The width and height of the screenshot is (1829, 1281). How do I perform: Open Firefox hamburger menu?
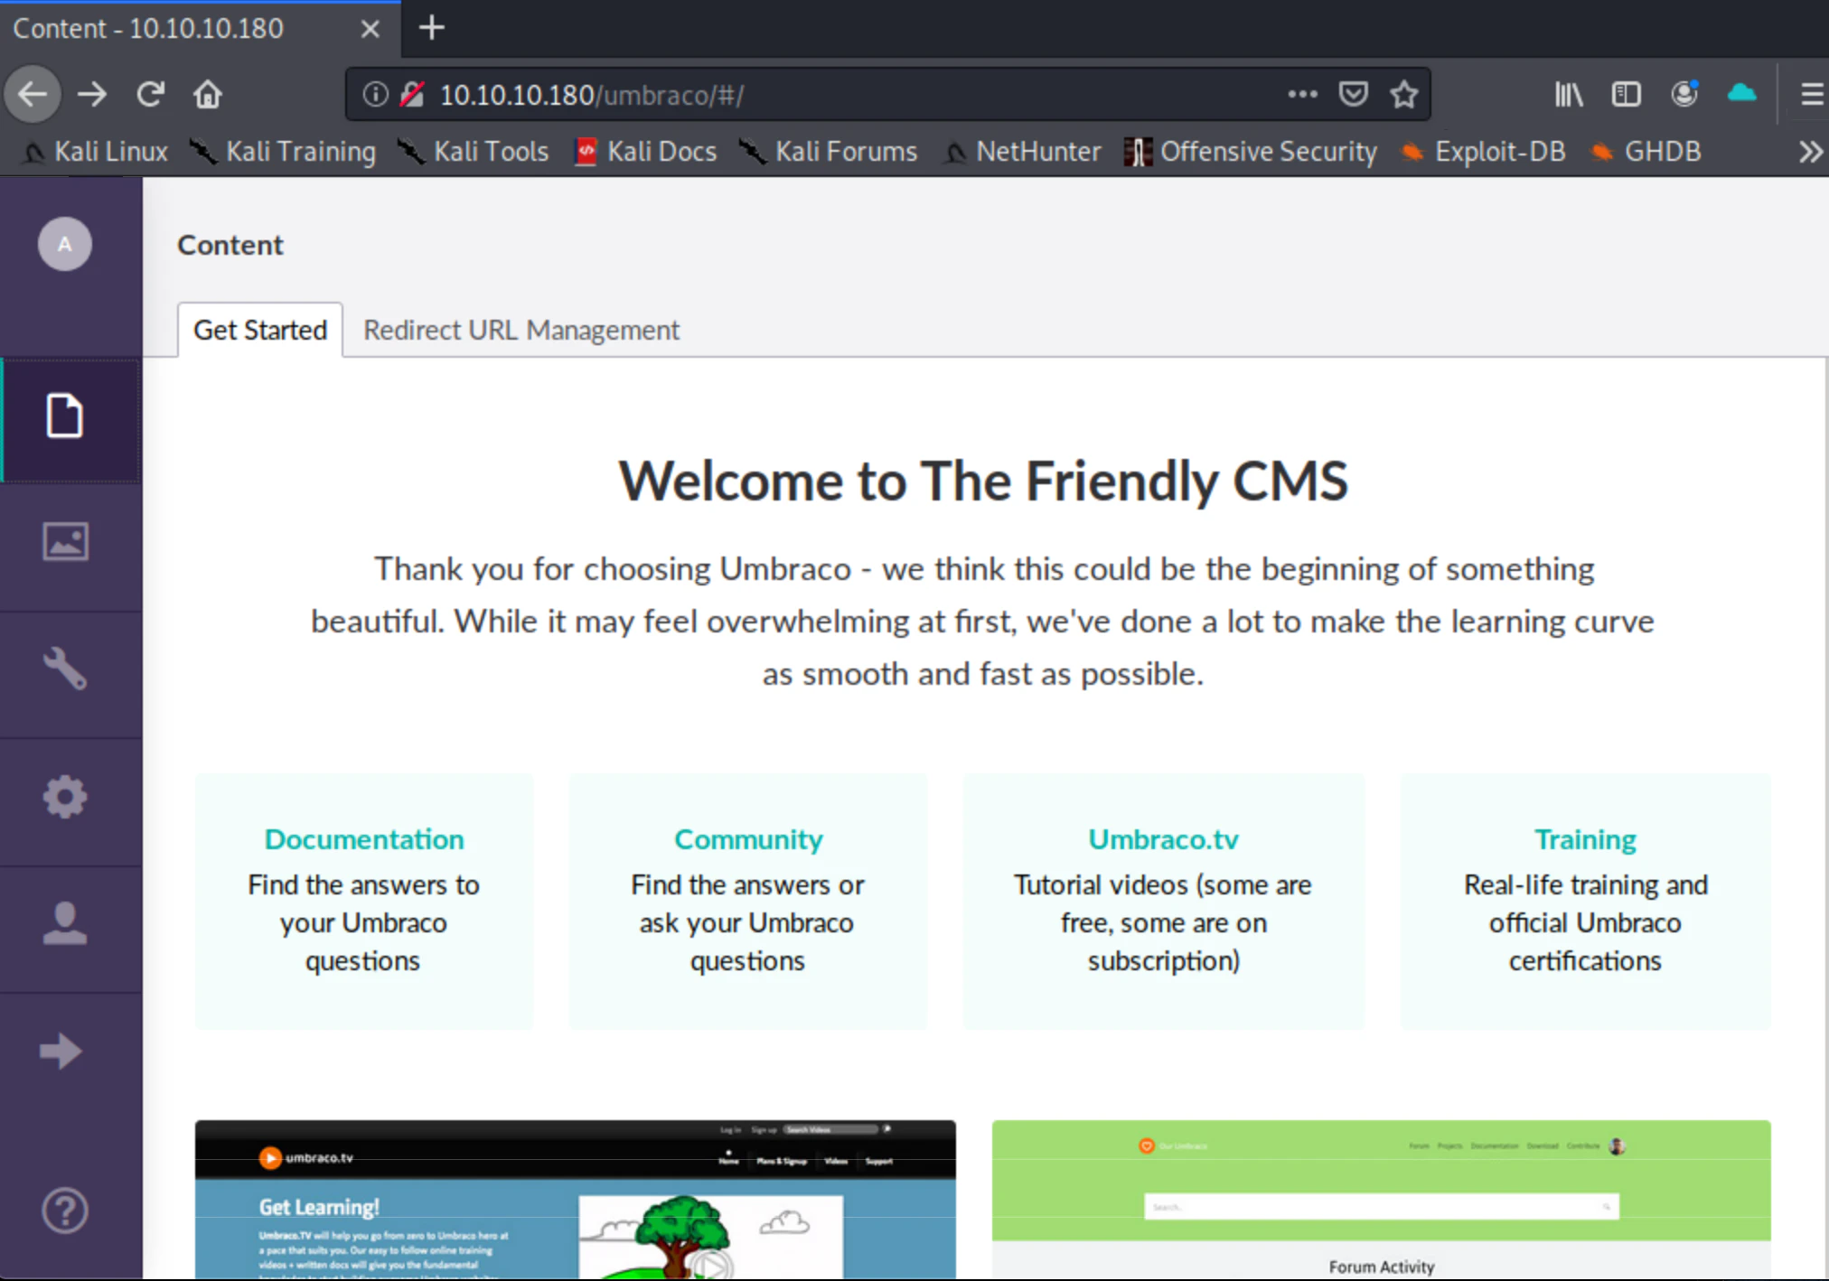[1810, 94]
